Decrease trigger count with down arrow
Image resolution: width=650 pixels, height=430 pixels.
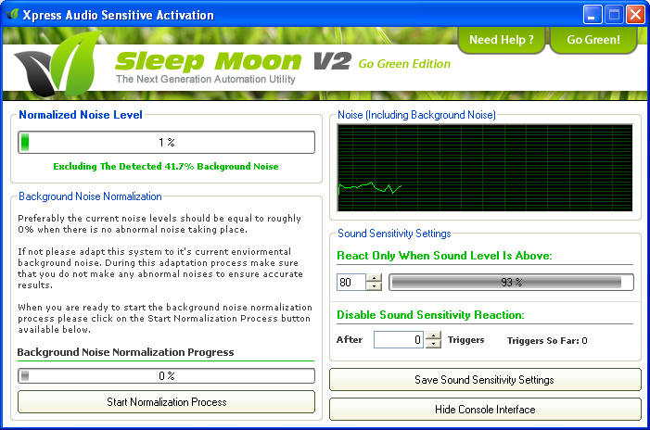433,344
